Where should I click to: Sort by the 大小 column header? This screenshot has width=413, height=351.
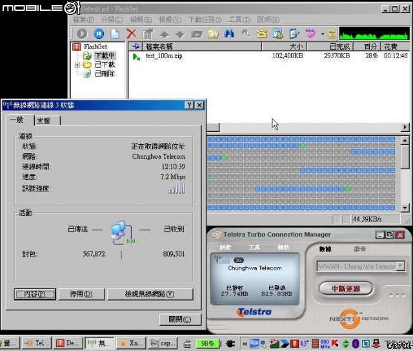[284, 47]
